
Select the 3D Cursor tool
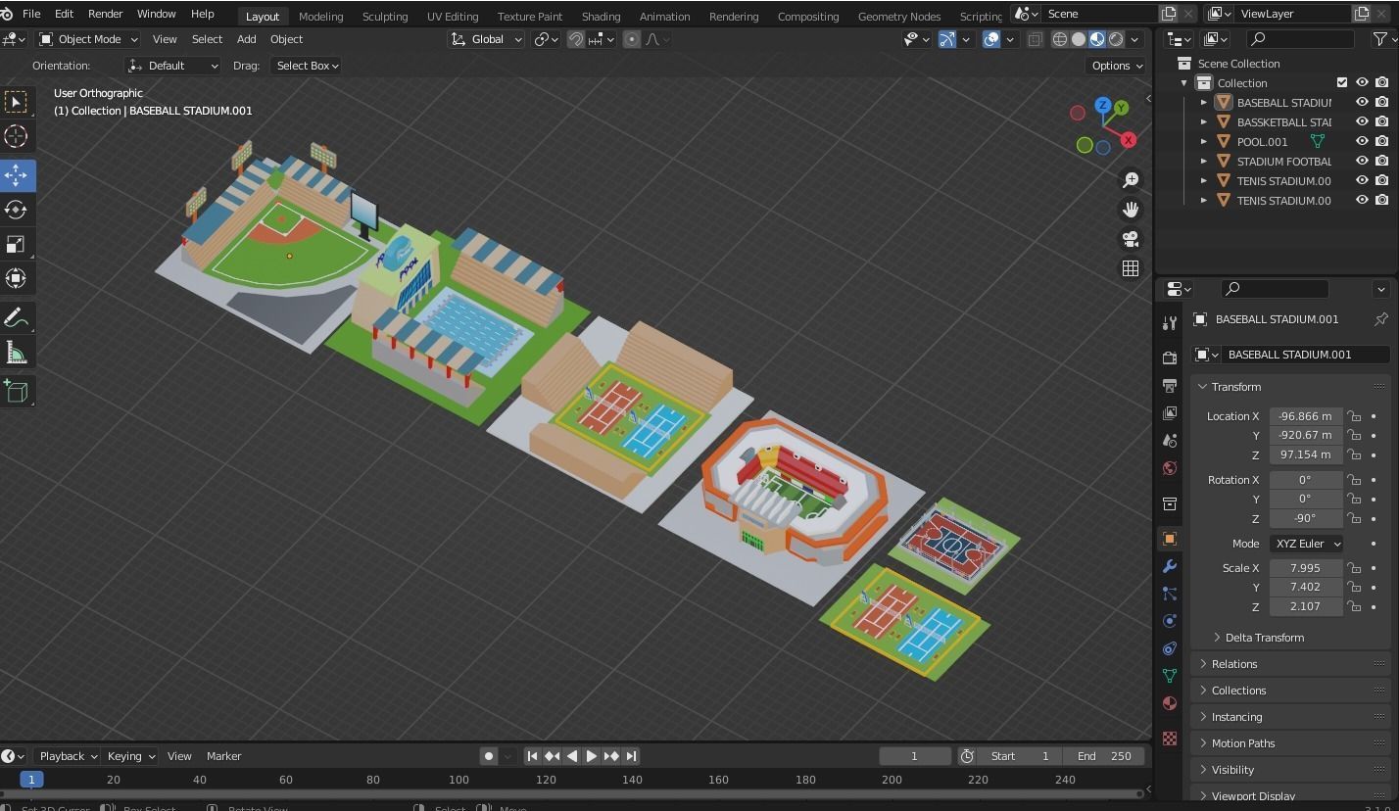tap(17, 136)
